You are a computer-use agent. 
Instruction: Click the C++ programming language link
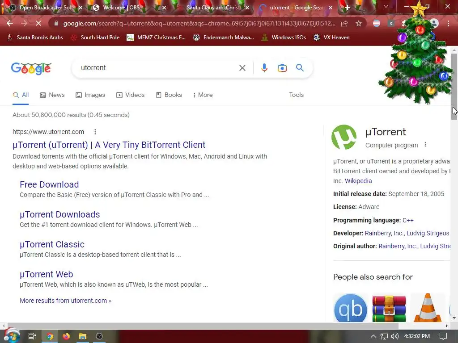408,220
